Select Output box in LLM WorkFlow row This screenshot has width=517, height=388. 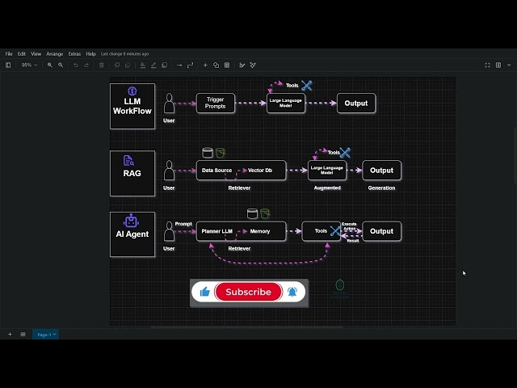coord(356,103)
